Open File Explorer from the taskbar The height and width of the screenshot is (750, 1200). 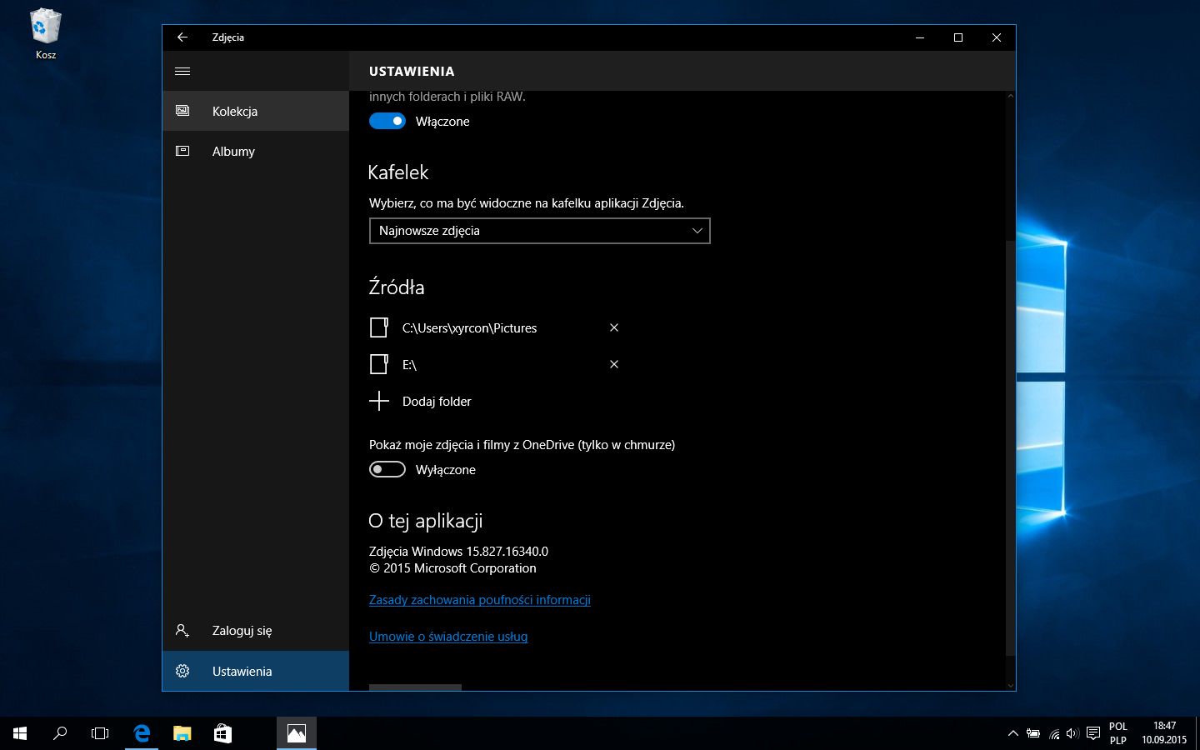(182, 733)
